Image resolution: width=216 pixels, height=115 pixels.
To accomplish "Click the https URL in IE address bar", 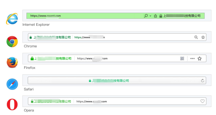I will tap(46, 16).
